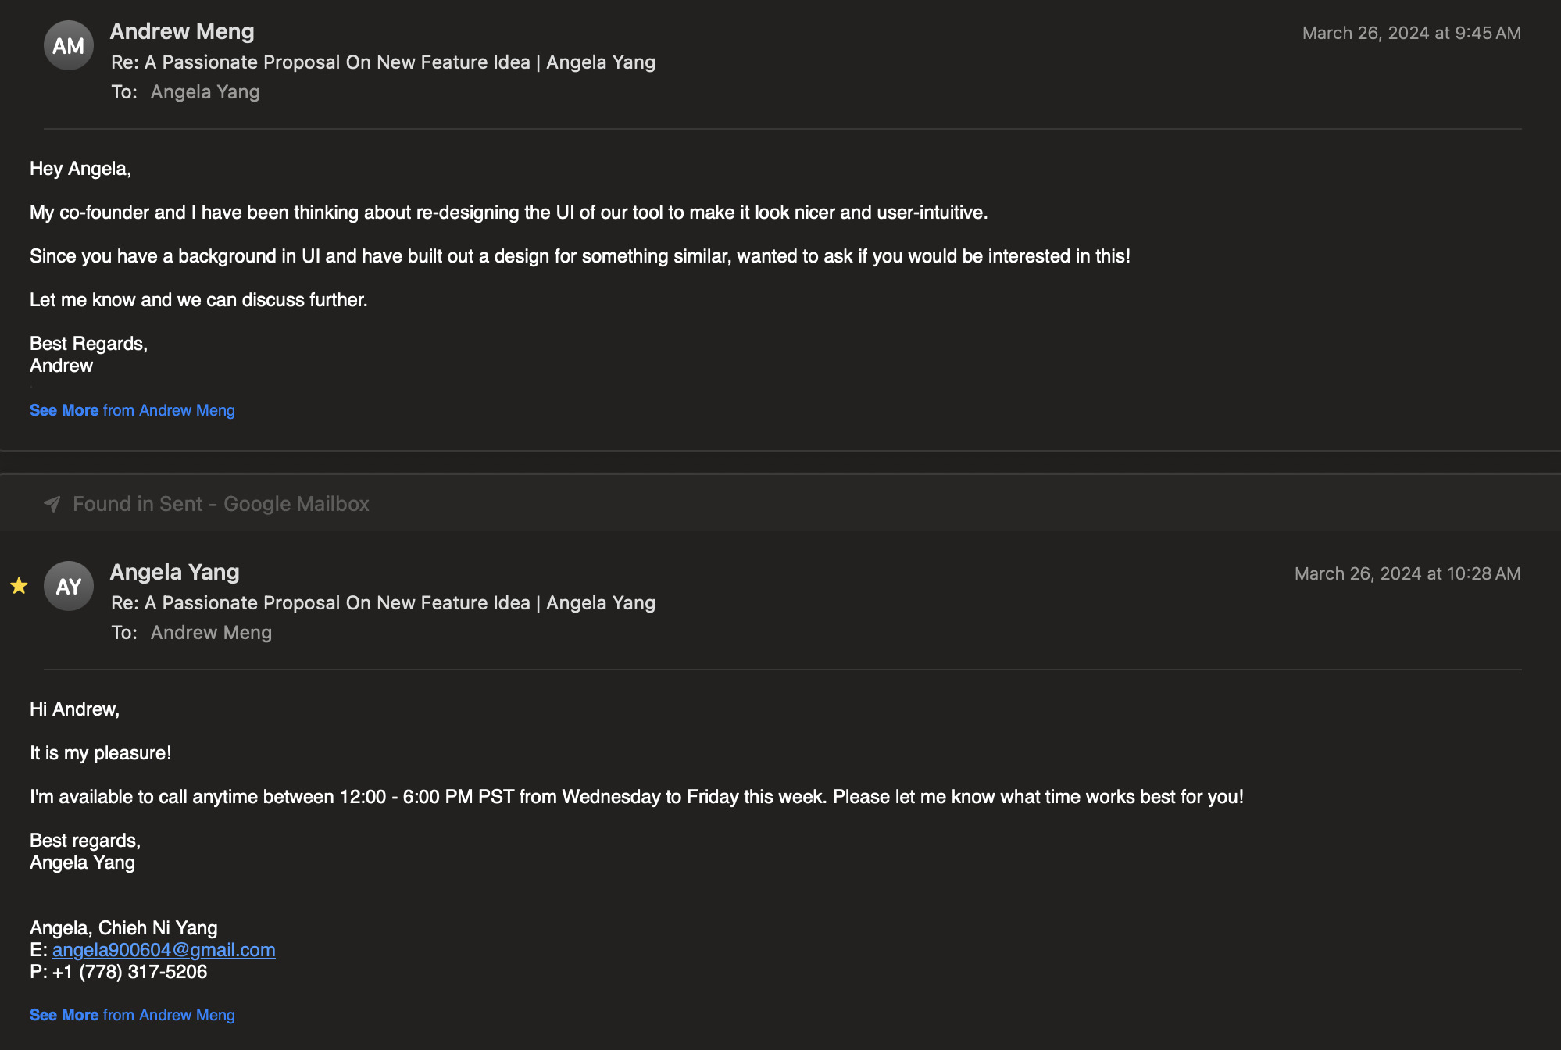Viewport: 1561px width, 1050px height.
Task: Click the subject line of Andrew's email
Action: click(x=383, y=62)
